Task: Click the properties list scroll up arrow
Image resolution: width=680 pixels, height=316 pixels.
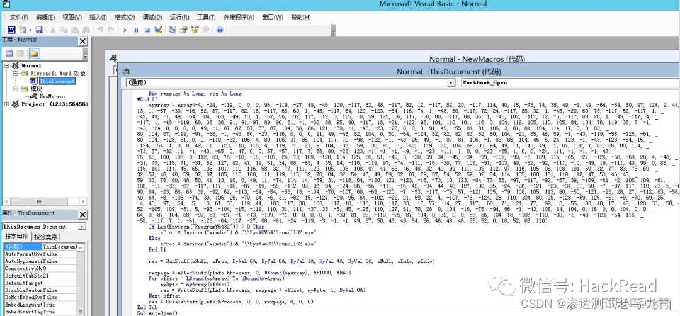Action: [81, 247]
